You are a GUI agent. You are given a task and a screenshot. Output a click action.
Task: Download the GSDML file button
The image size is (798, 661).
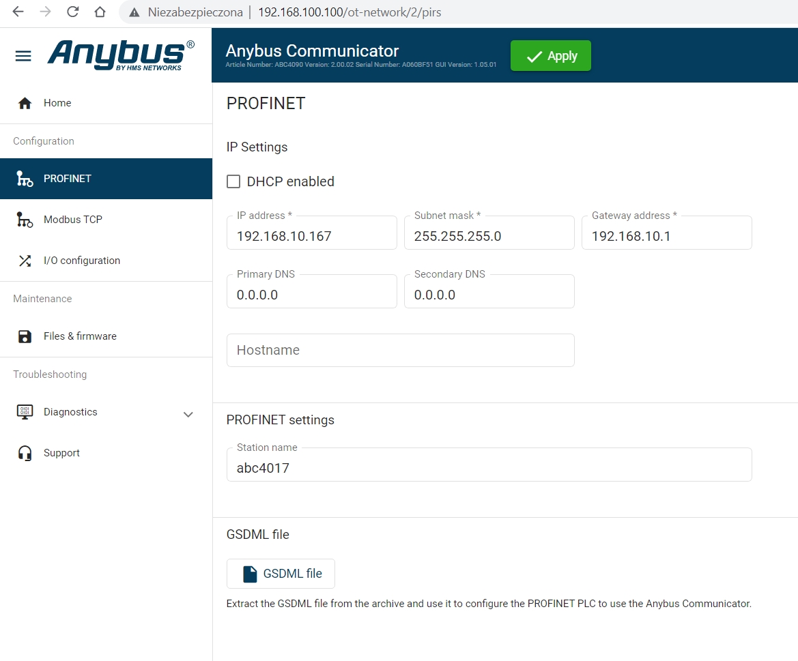pos(281,574)
